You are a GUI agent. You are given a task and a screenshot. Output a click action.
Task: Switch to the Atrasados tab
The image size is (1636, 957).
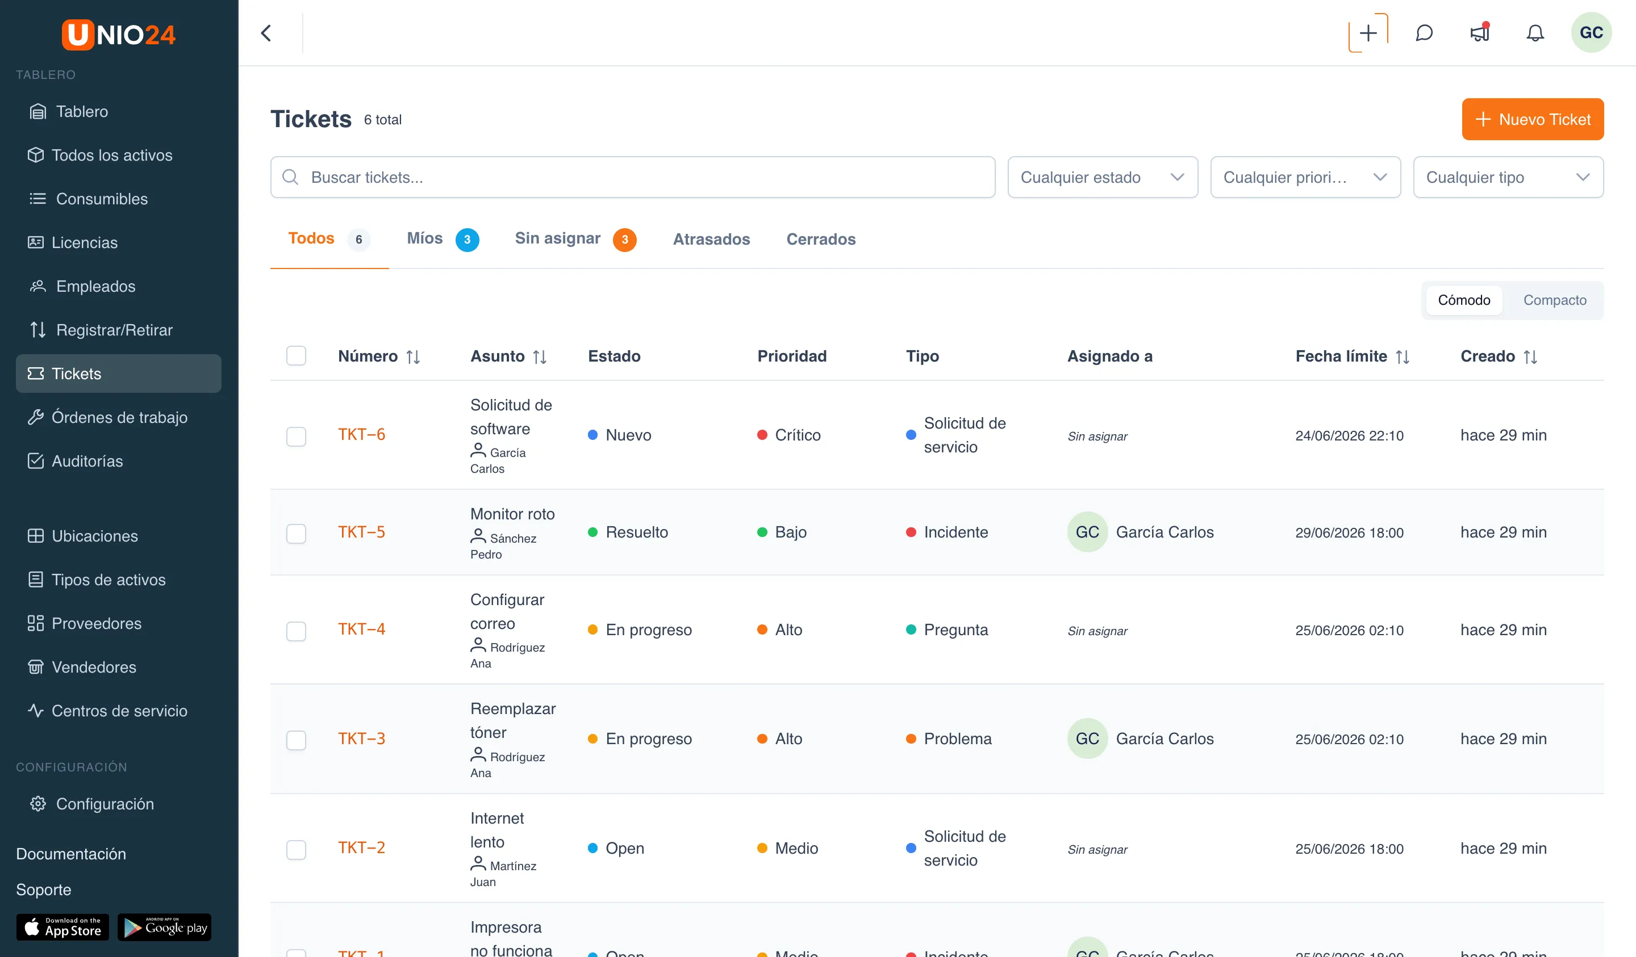tap(711, 240)
